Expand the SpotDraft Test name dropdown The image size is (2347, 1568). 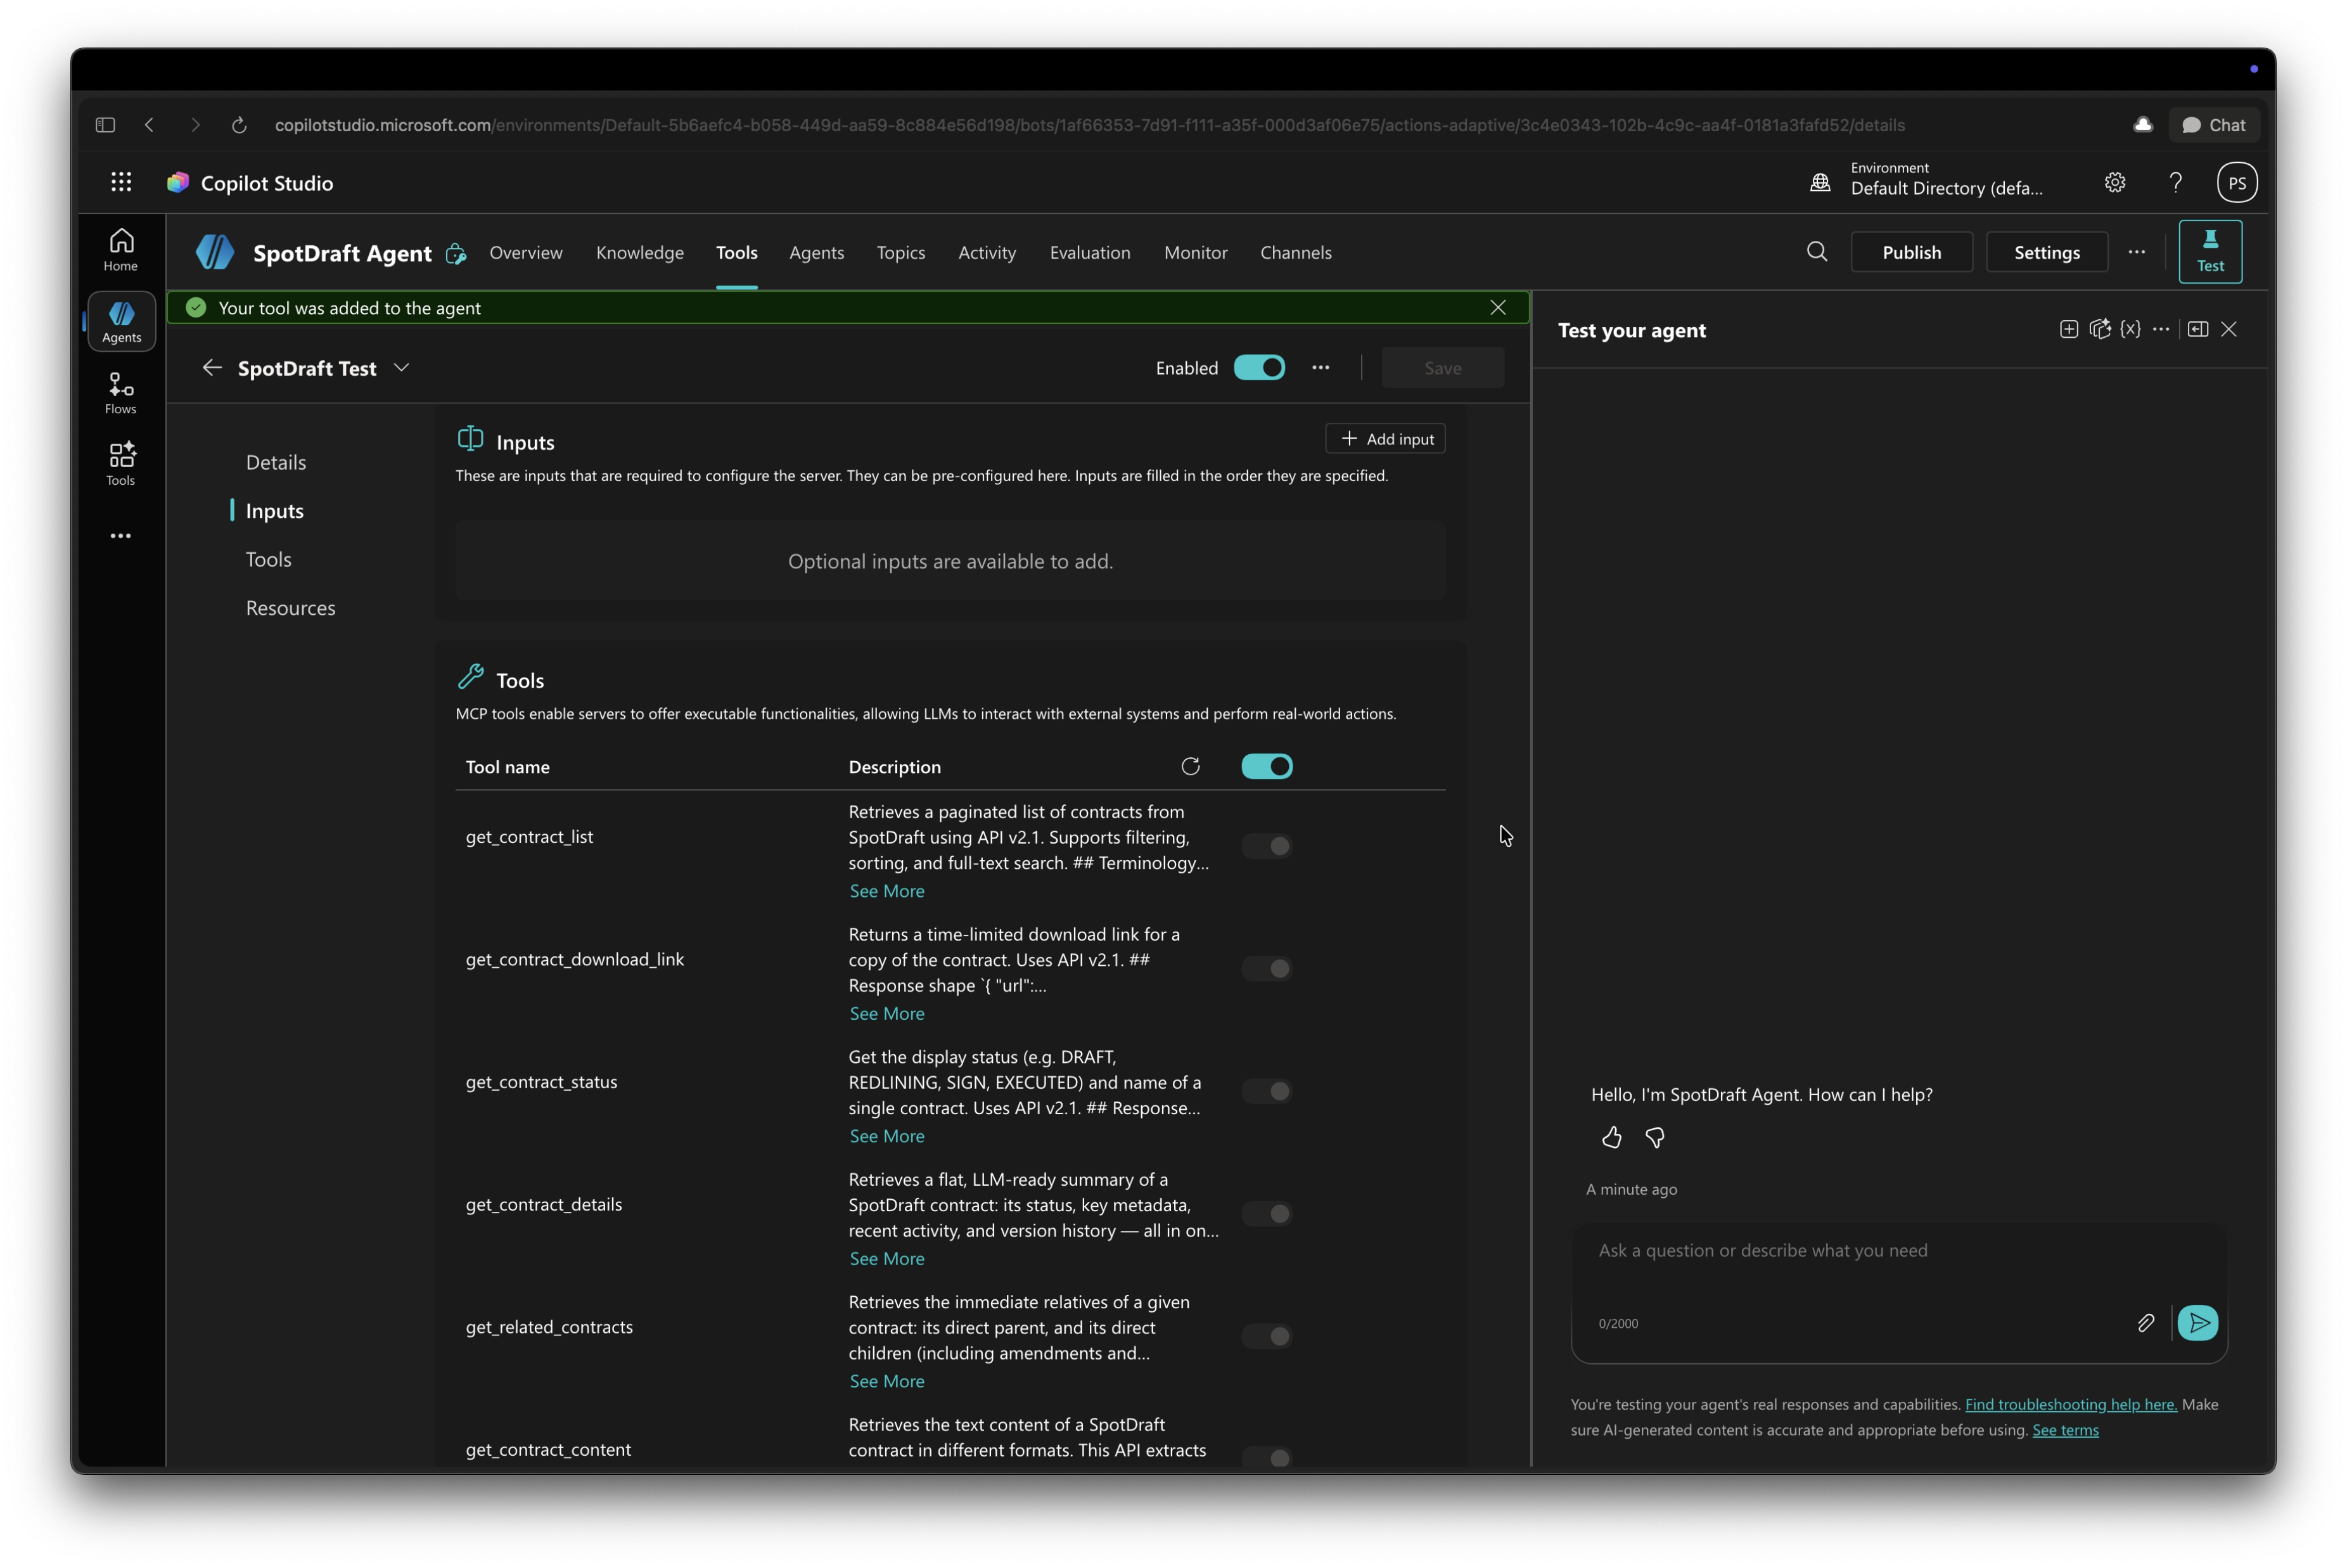[402, 368]
